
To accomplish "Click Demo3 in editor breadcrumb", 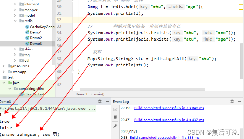I will pos(81,94).
